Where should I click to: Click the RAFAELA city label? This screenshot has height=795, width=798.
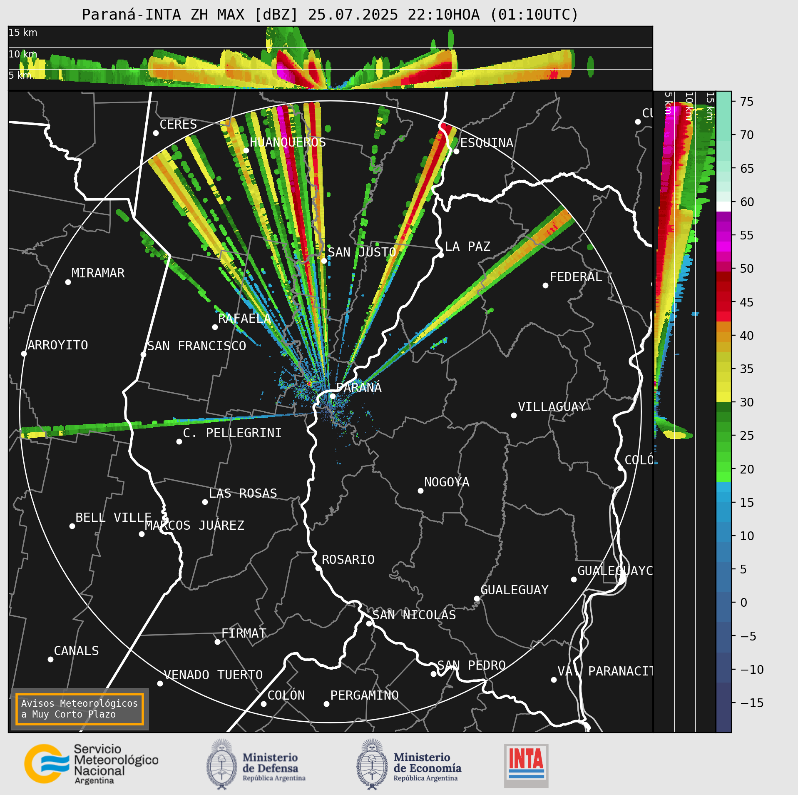point(244,319)
